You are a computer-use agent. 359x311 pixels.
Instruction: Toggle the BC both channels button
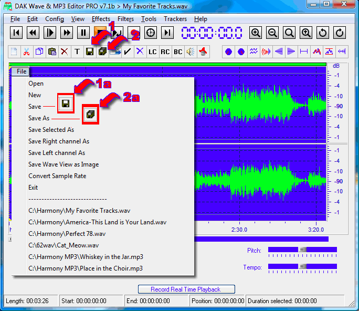pos(178,51)
